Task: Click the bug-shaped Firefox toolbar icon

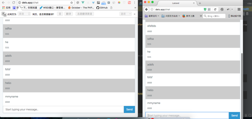Action: pyautogui.click(x=228, y=9)
